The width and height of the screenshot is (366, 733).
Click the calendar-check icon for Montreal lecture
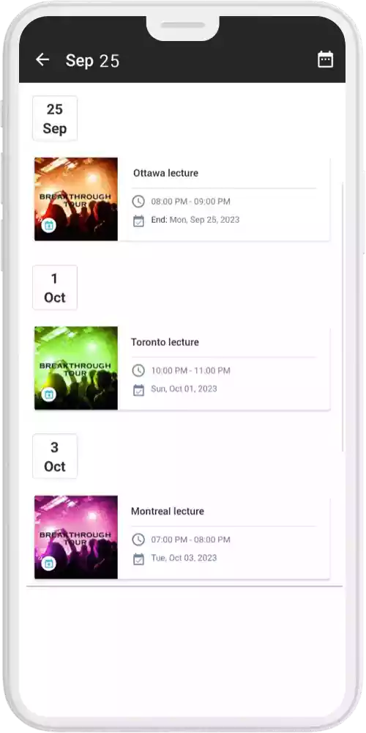point(138,559)
